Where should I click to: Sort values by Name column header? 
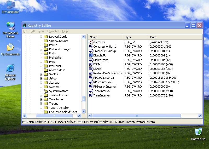click(x=105, y=37)
